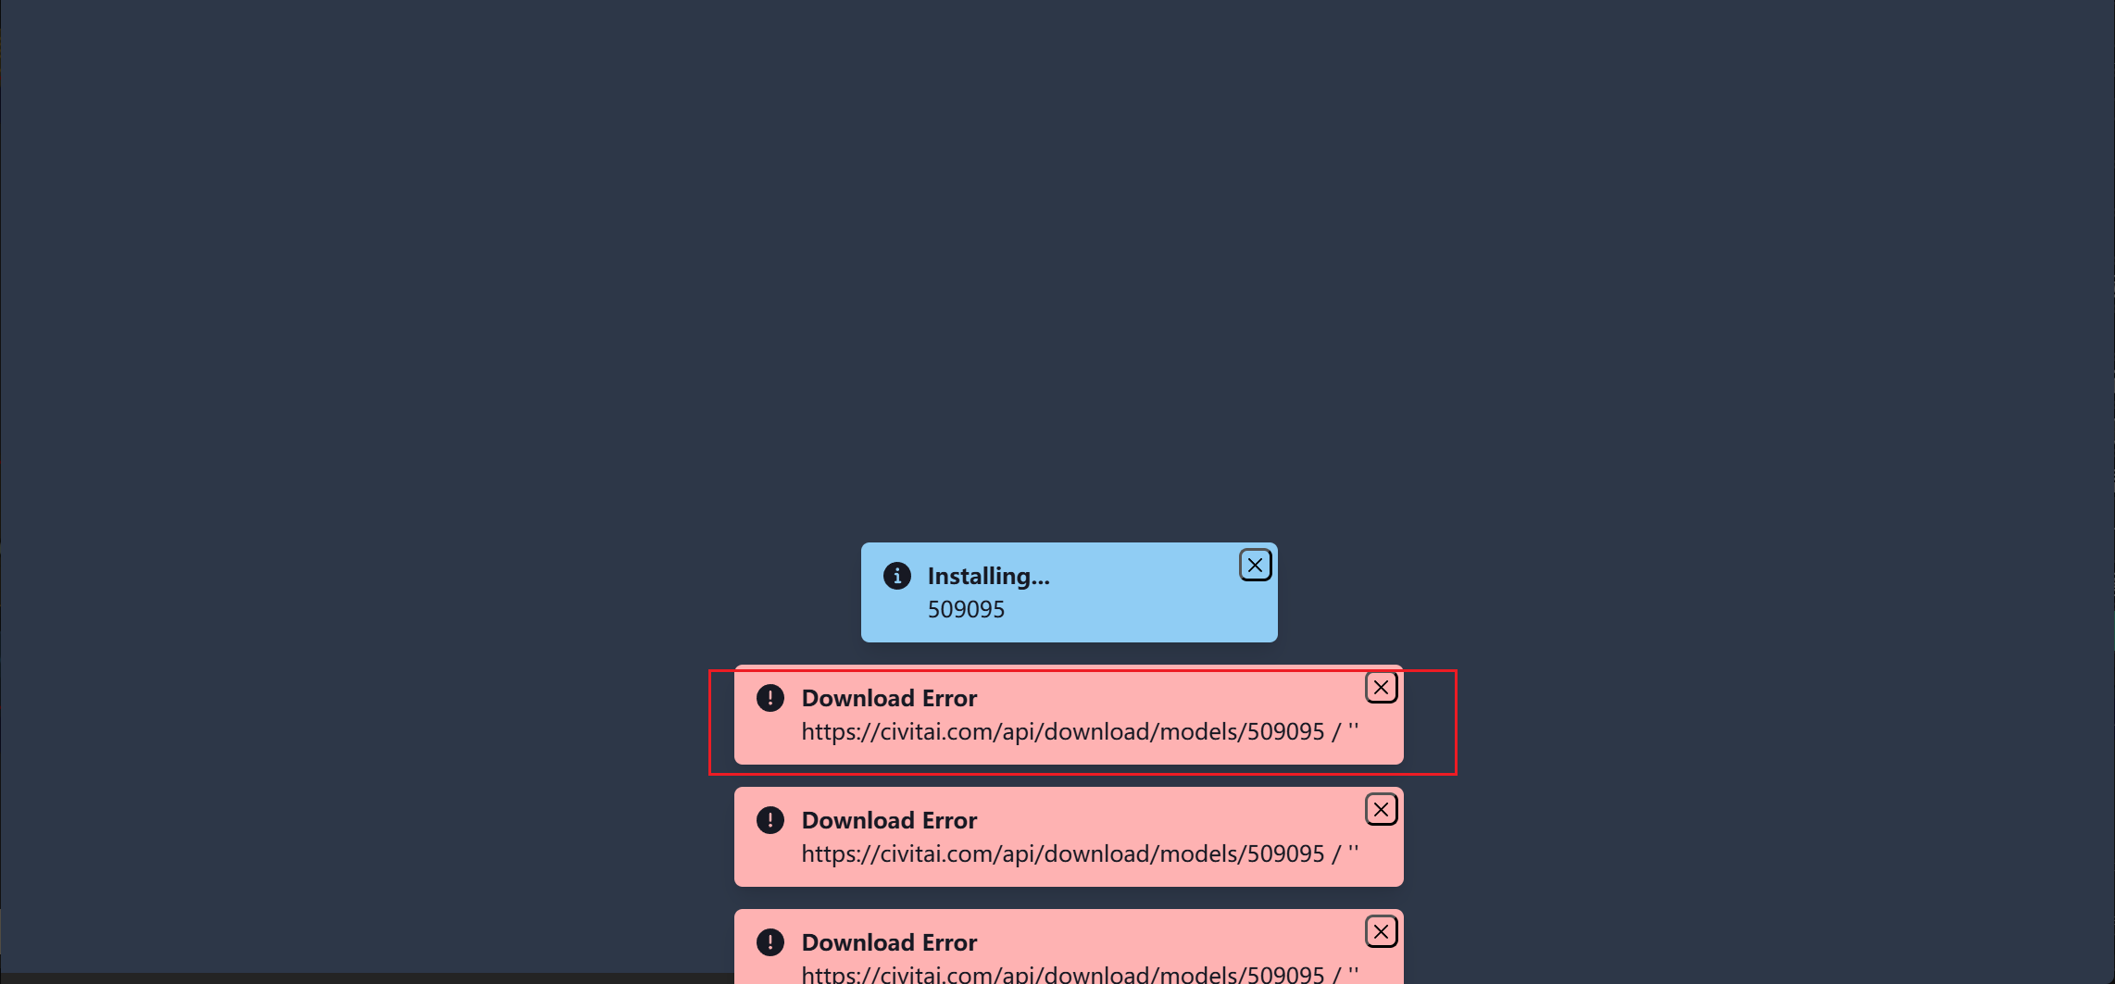Close the middle Download Error toast
2115x984 pixels.
pyautogui.click(x=1381, y=809)
